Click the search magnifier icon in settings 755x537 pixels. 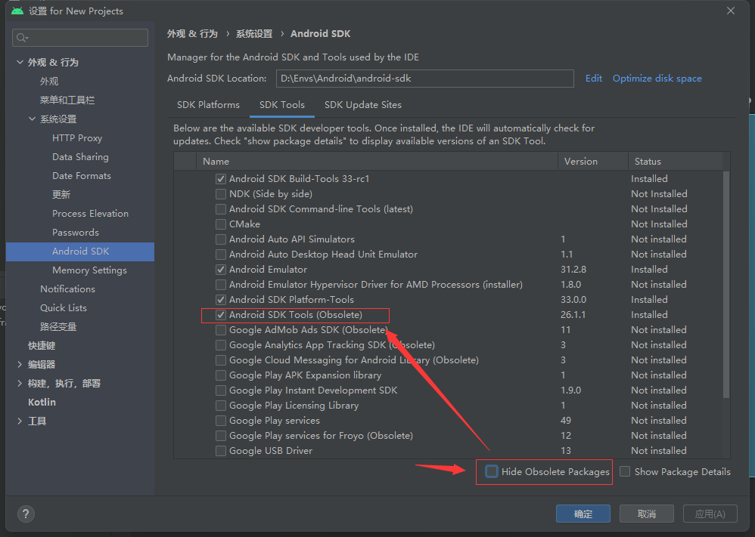21,38
